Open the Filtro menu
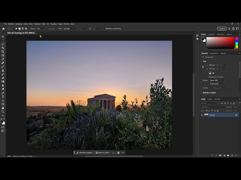The image size is (241, 180). point(44,24)
